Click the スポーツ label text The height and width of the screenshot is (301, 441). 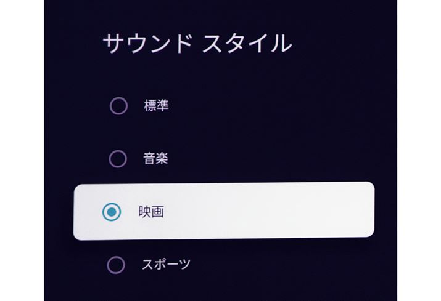pos(167,265)
